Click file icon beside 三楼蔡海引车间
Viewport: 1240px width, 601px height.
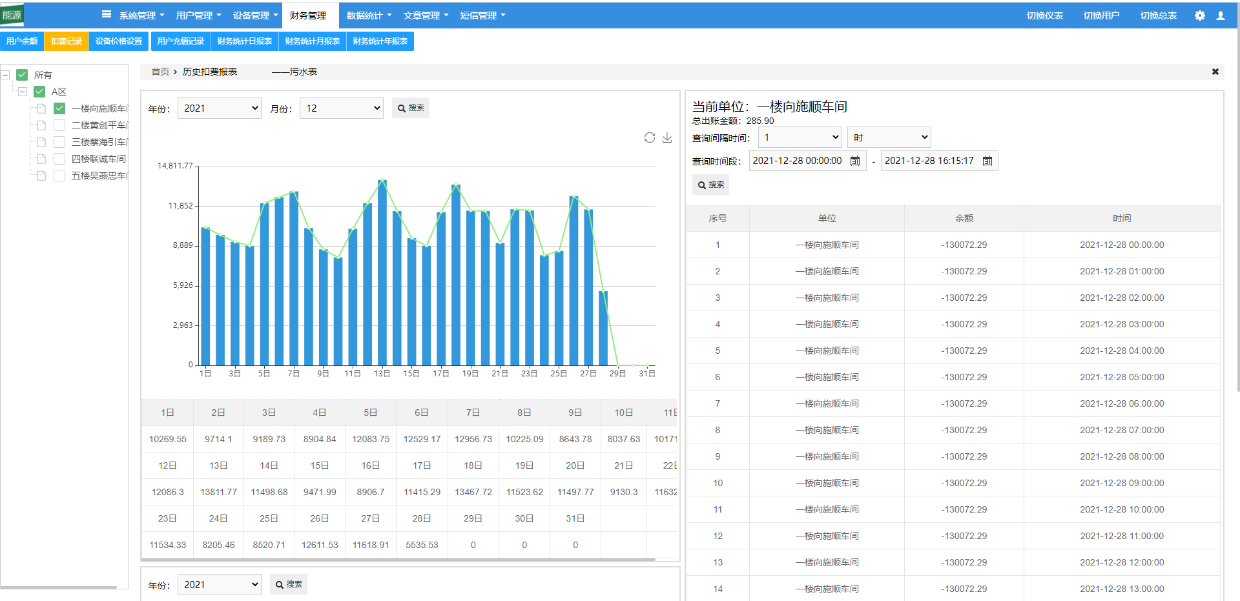41,142
